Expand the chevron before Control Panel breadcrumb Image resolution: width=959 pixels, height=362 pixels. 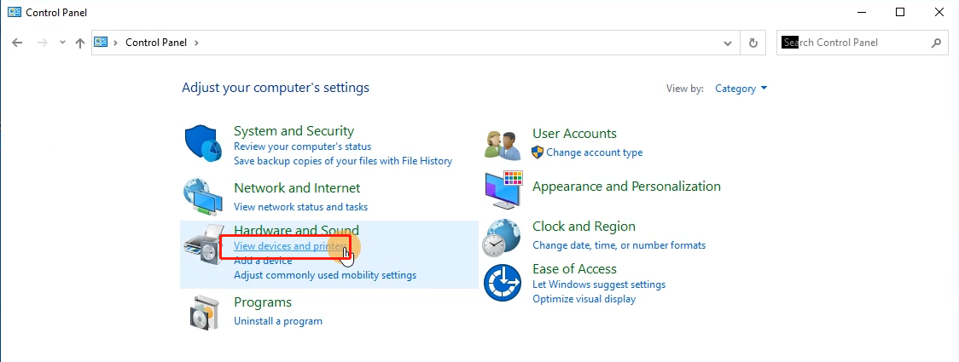(115, 43)
